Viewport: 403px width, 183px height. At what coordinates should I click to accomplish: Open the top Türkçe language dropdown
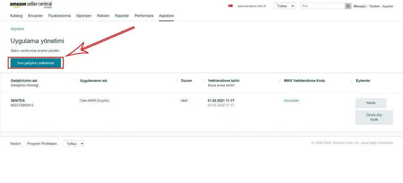tap(285, 6)
